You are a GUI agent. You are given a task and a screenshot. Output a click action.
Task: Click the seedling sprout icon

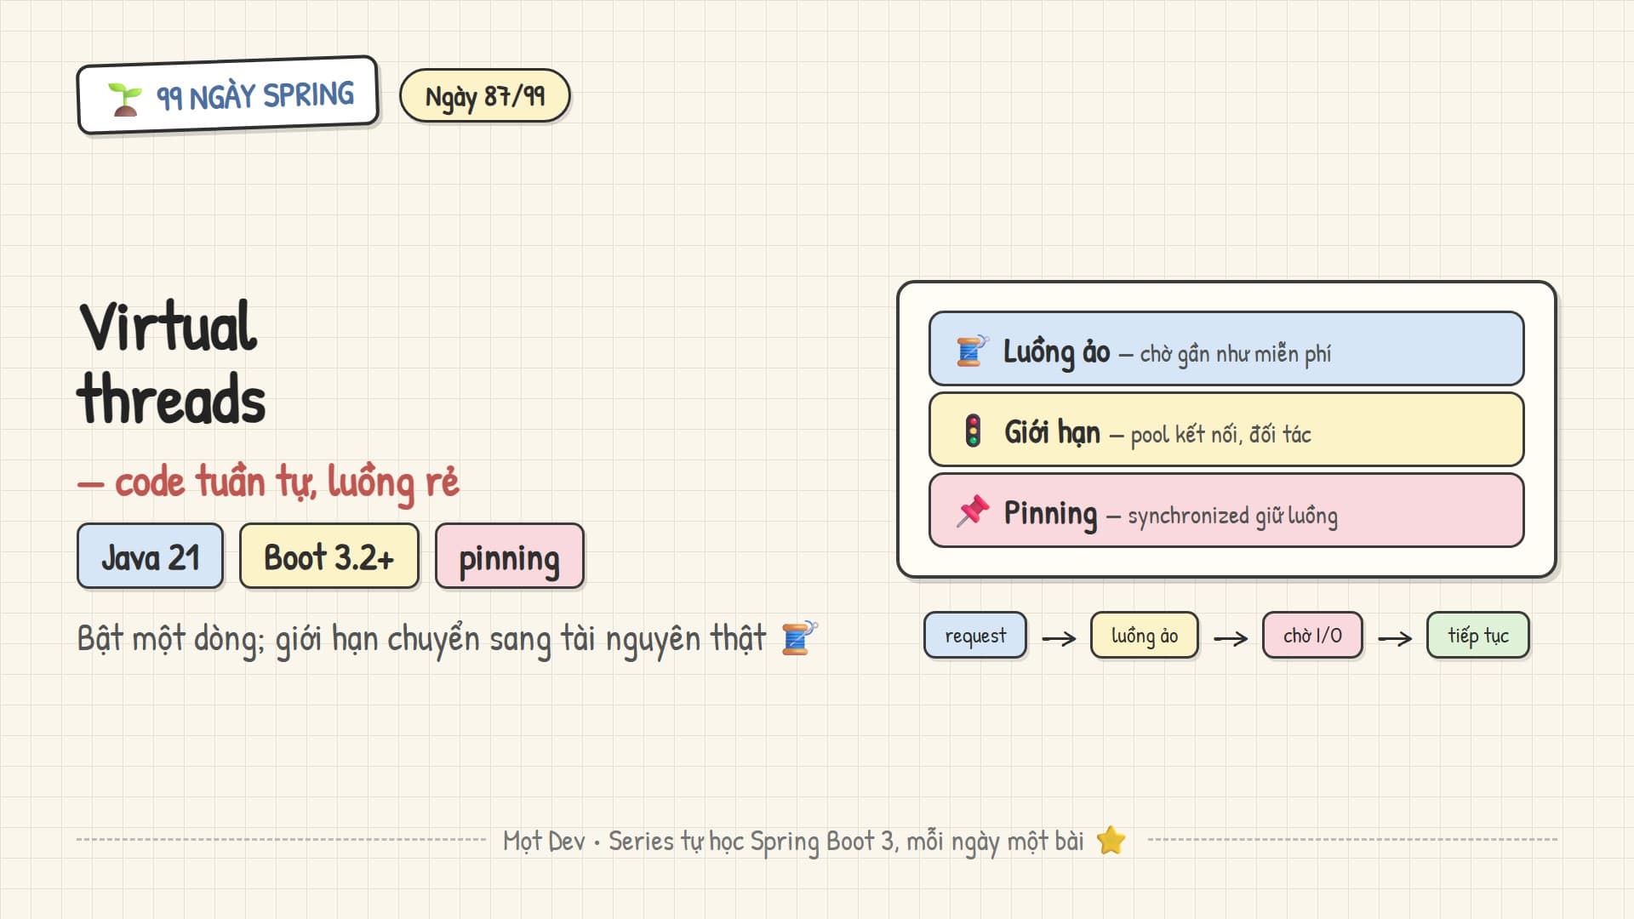coord(125,100)
